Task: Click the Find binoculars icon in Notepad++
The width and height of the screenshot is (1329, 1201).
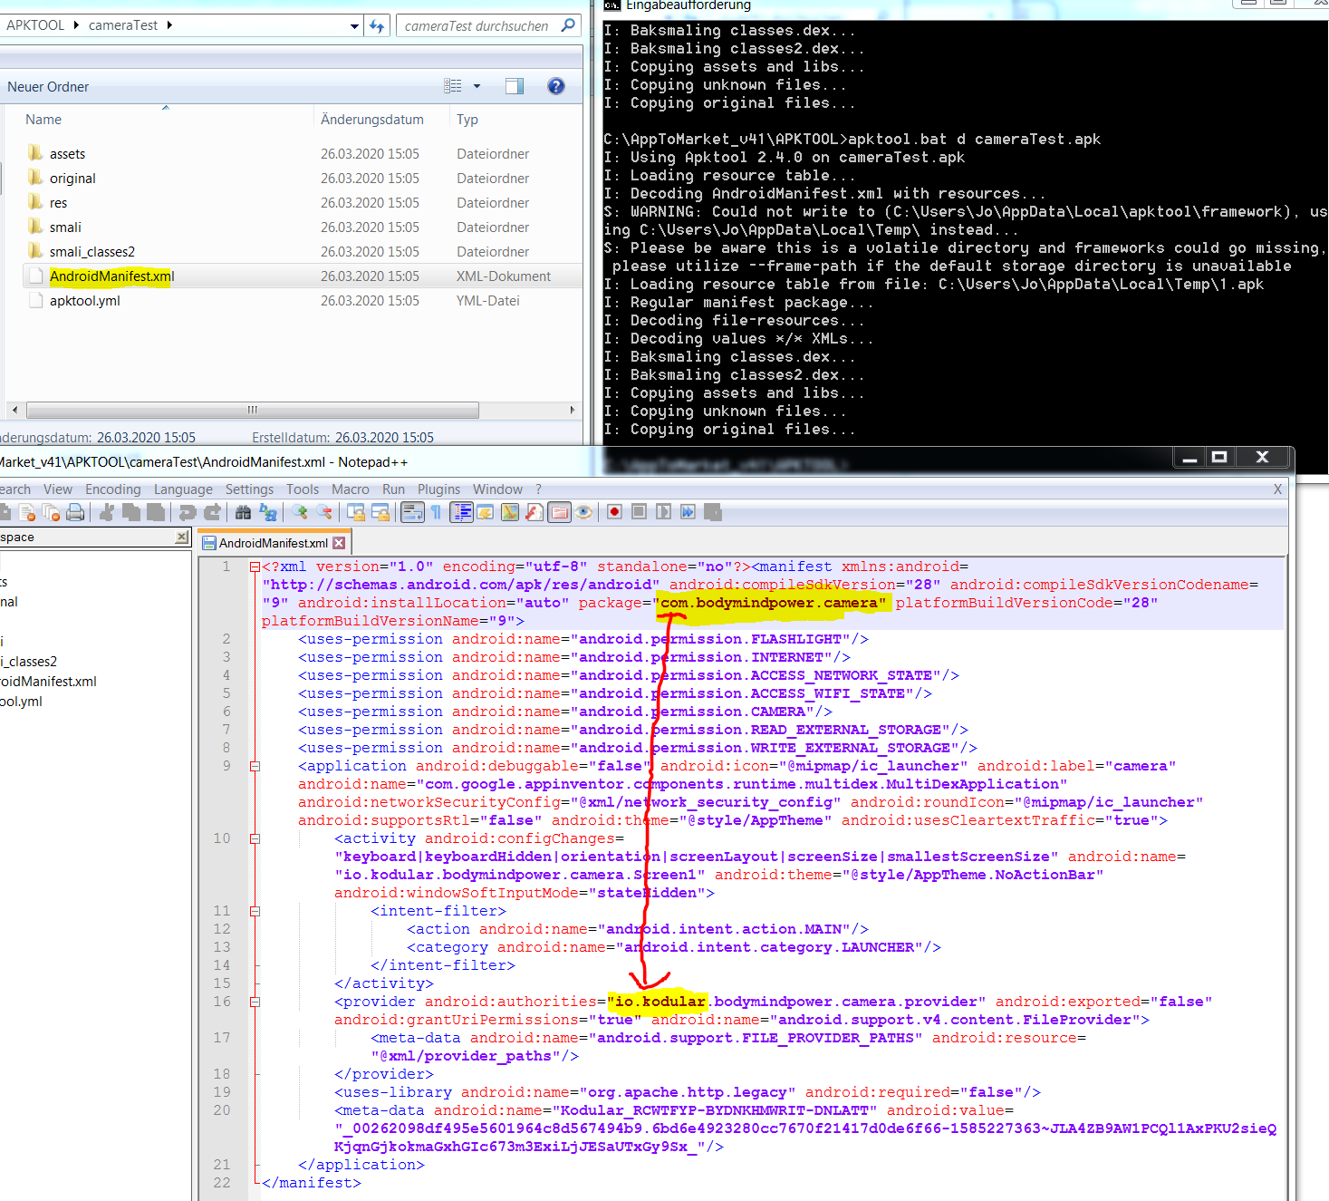Action: (x=243, y=512)
